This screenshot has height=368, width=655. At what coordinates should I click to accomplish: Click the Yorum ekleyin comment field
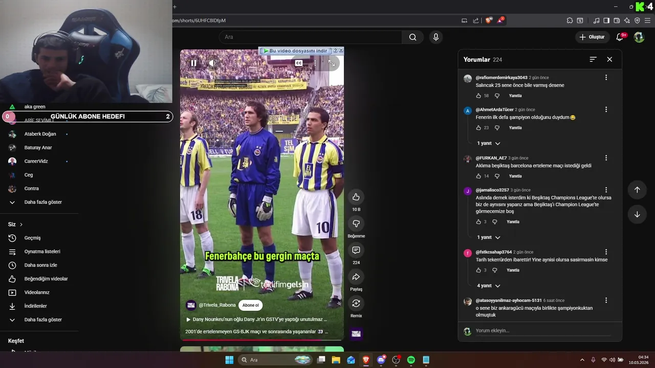pyautogui.click(x=543, y=331)
